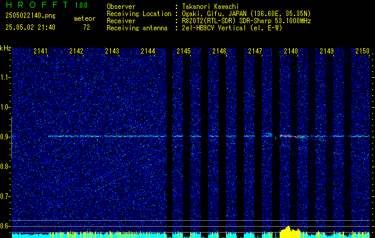375x238 pixels.
Task: Click Ogaki, Gifu, JAPAN location text
Action: 246,14
